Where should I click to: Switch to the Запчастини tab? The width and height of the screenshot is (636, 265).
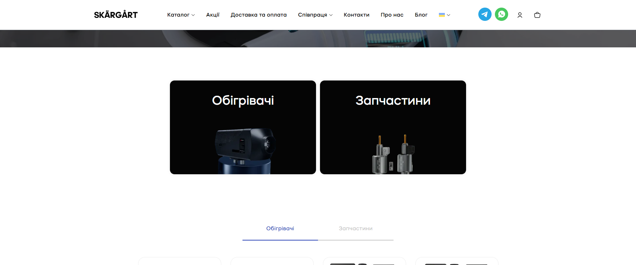(356, 229)
